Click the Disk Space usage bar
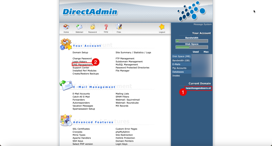Viewport: 272px width, 146px height. click(x=192, y=47)
